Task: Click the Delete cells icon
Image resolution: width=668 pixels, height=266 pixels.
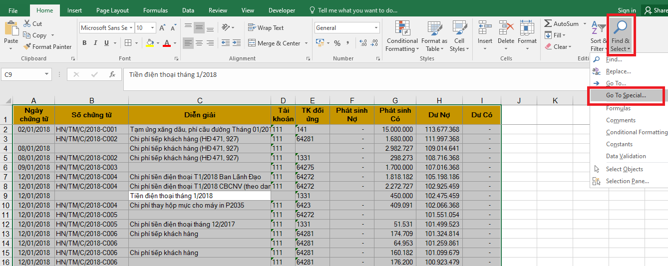Action: pos(506,28)
